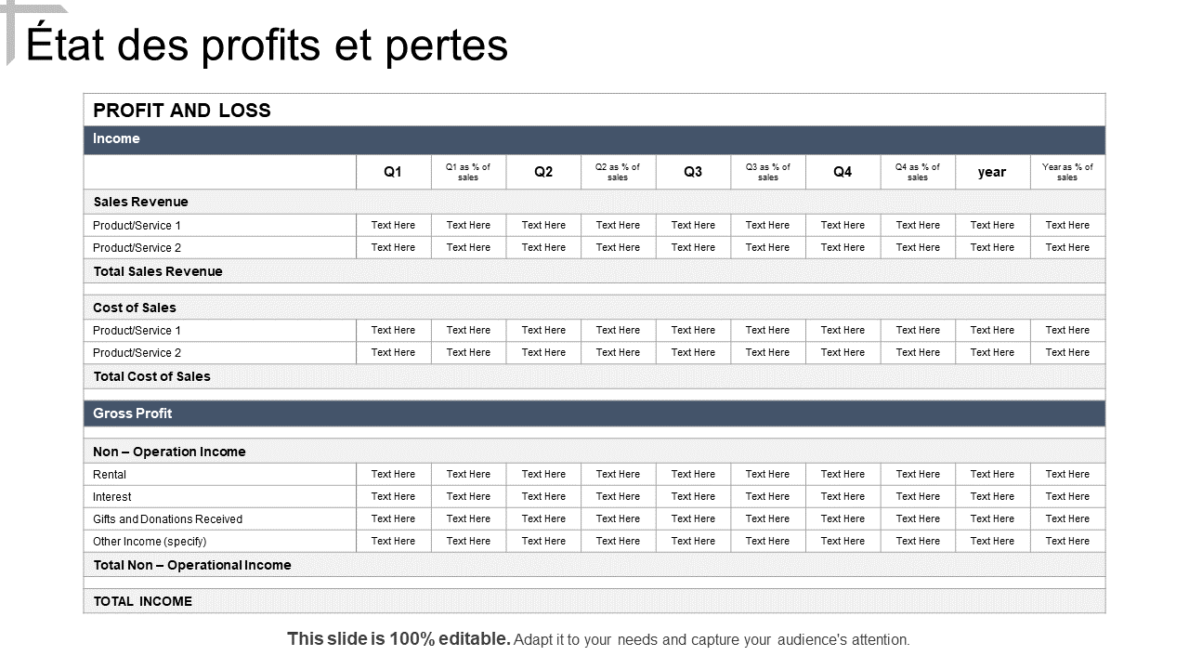Click the year column header

click(992, 172)
